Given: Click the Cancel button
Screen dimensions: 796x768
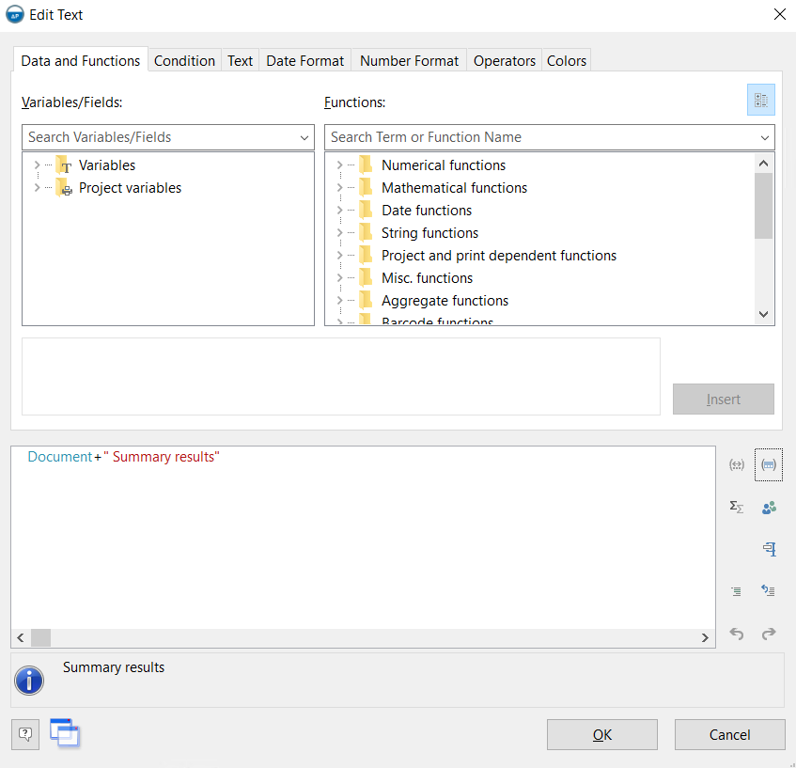Looking at the screenshot, I should pos(729,735).
